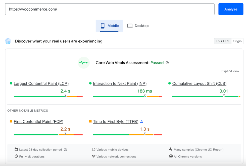Screen dimensions: 246x166
Task: Click the LCP distribution bar marker
Action: point(65,96)
